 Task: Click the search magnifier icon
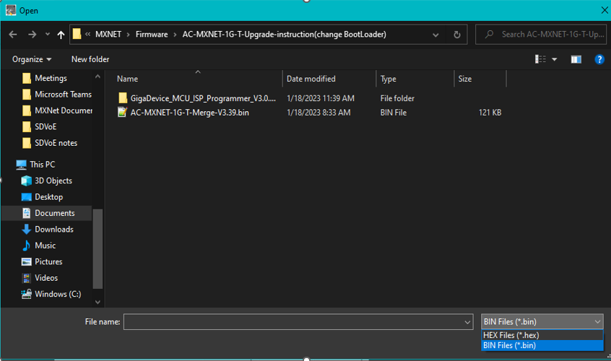pyautogui.click(x=489, y=34)
